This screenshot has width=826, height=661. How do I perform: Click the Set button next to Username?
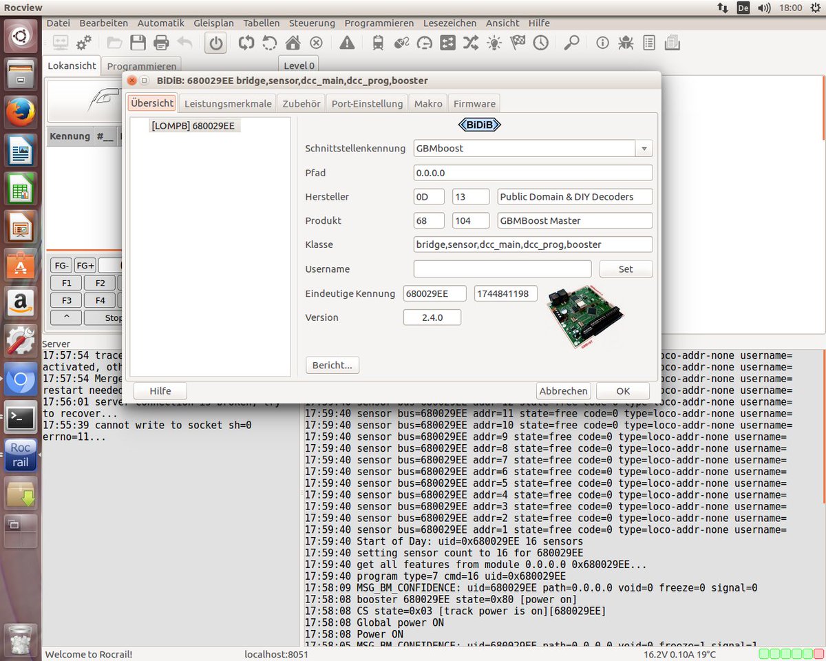tap(626, 269)
